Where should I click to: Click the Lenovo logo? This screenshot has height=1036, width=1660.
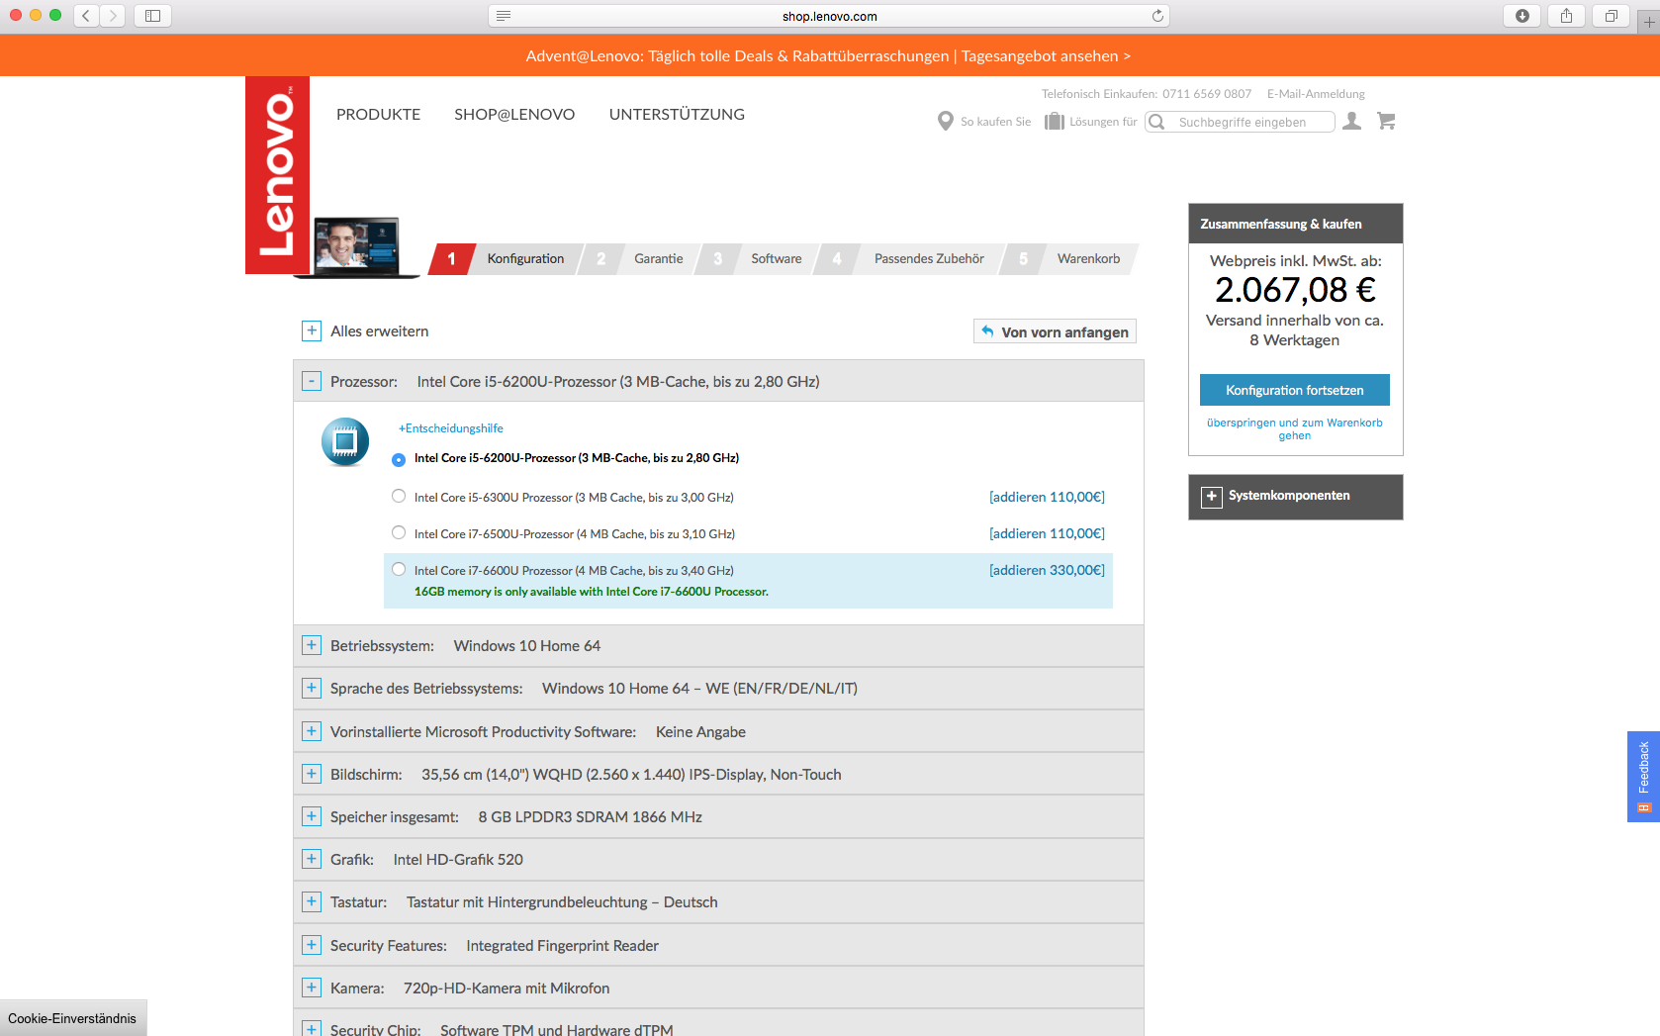click(x=277, y=175)
